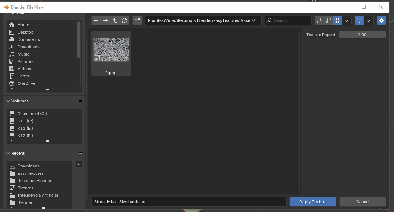Cancel the file dialog
Viewport: 394px width, 212px height.
[362, 201]
